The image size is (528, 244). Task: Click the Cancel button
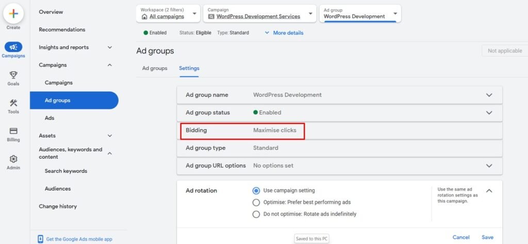click(x=461, y=237)
